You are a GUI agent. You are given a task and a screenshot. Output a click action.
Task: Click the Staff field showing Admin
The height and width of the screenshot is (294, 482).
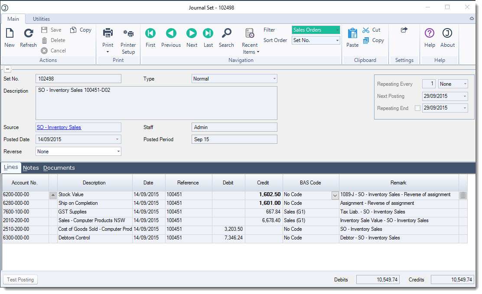pyautogui.click(x=234, y=127)
